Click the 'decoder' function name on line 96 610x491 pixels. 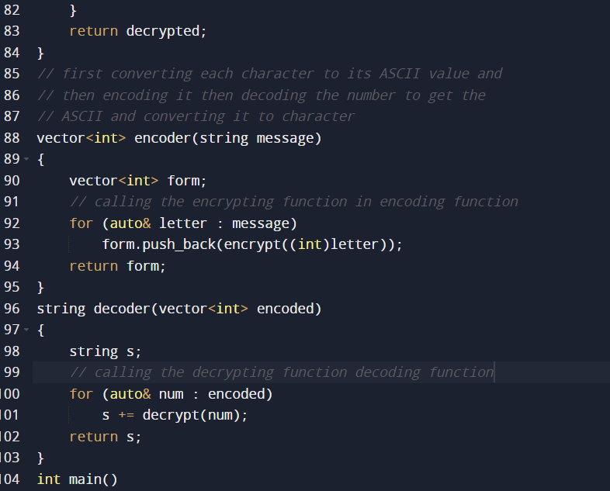coord(122,309)
